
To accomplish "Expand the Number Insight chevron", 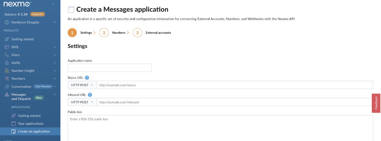I will point(55,71).
